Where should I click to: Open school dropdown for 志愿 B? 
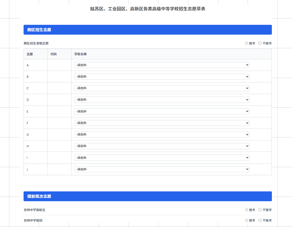pos(161,77)
